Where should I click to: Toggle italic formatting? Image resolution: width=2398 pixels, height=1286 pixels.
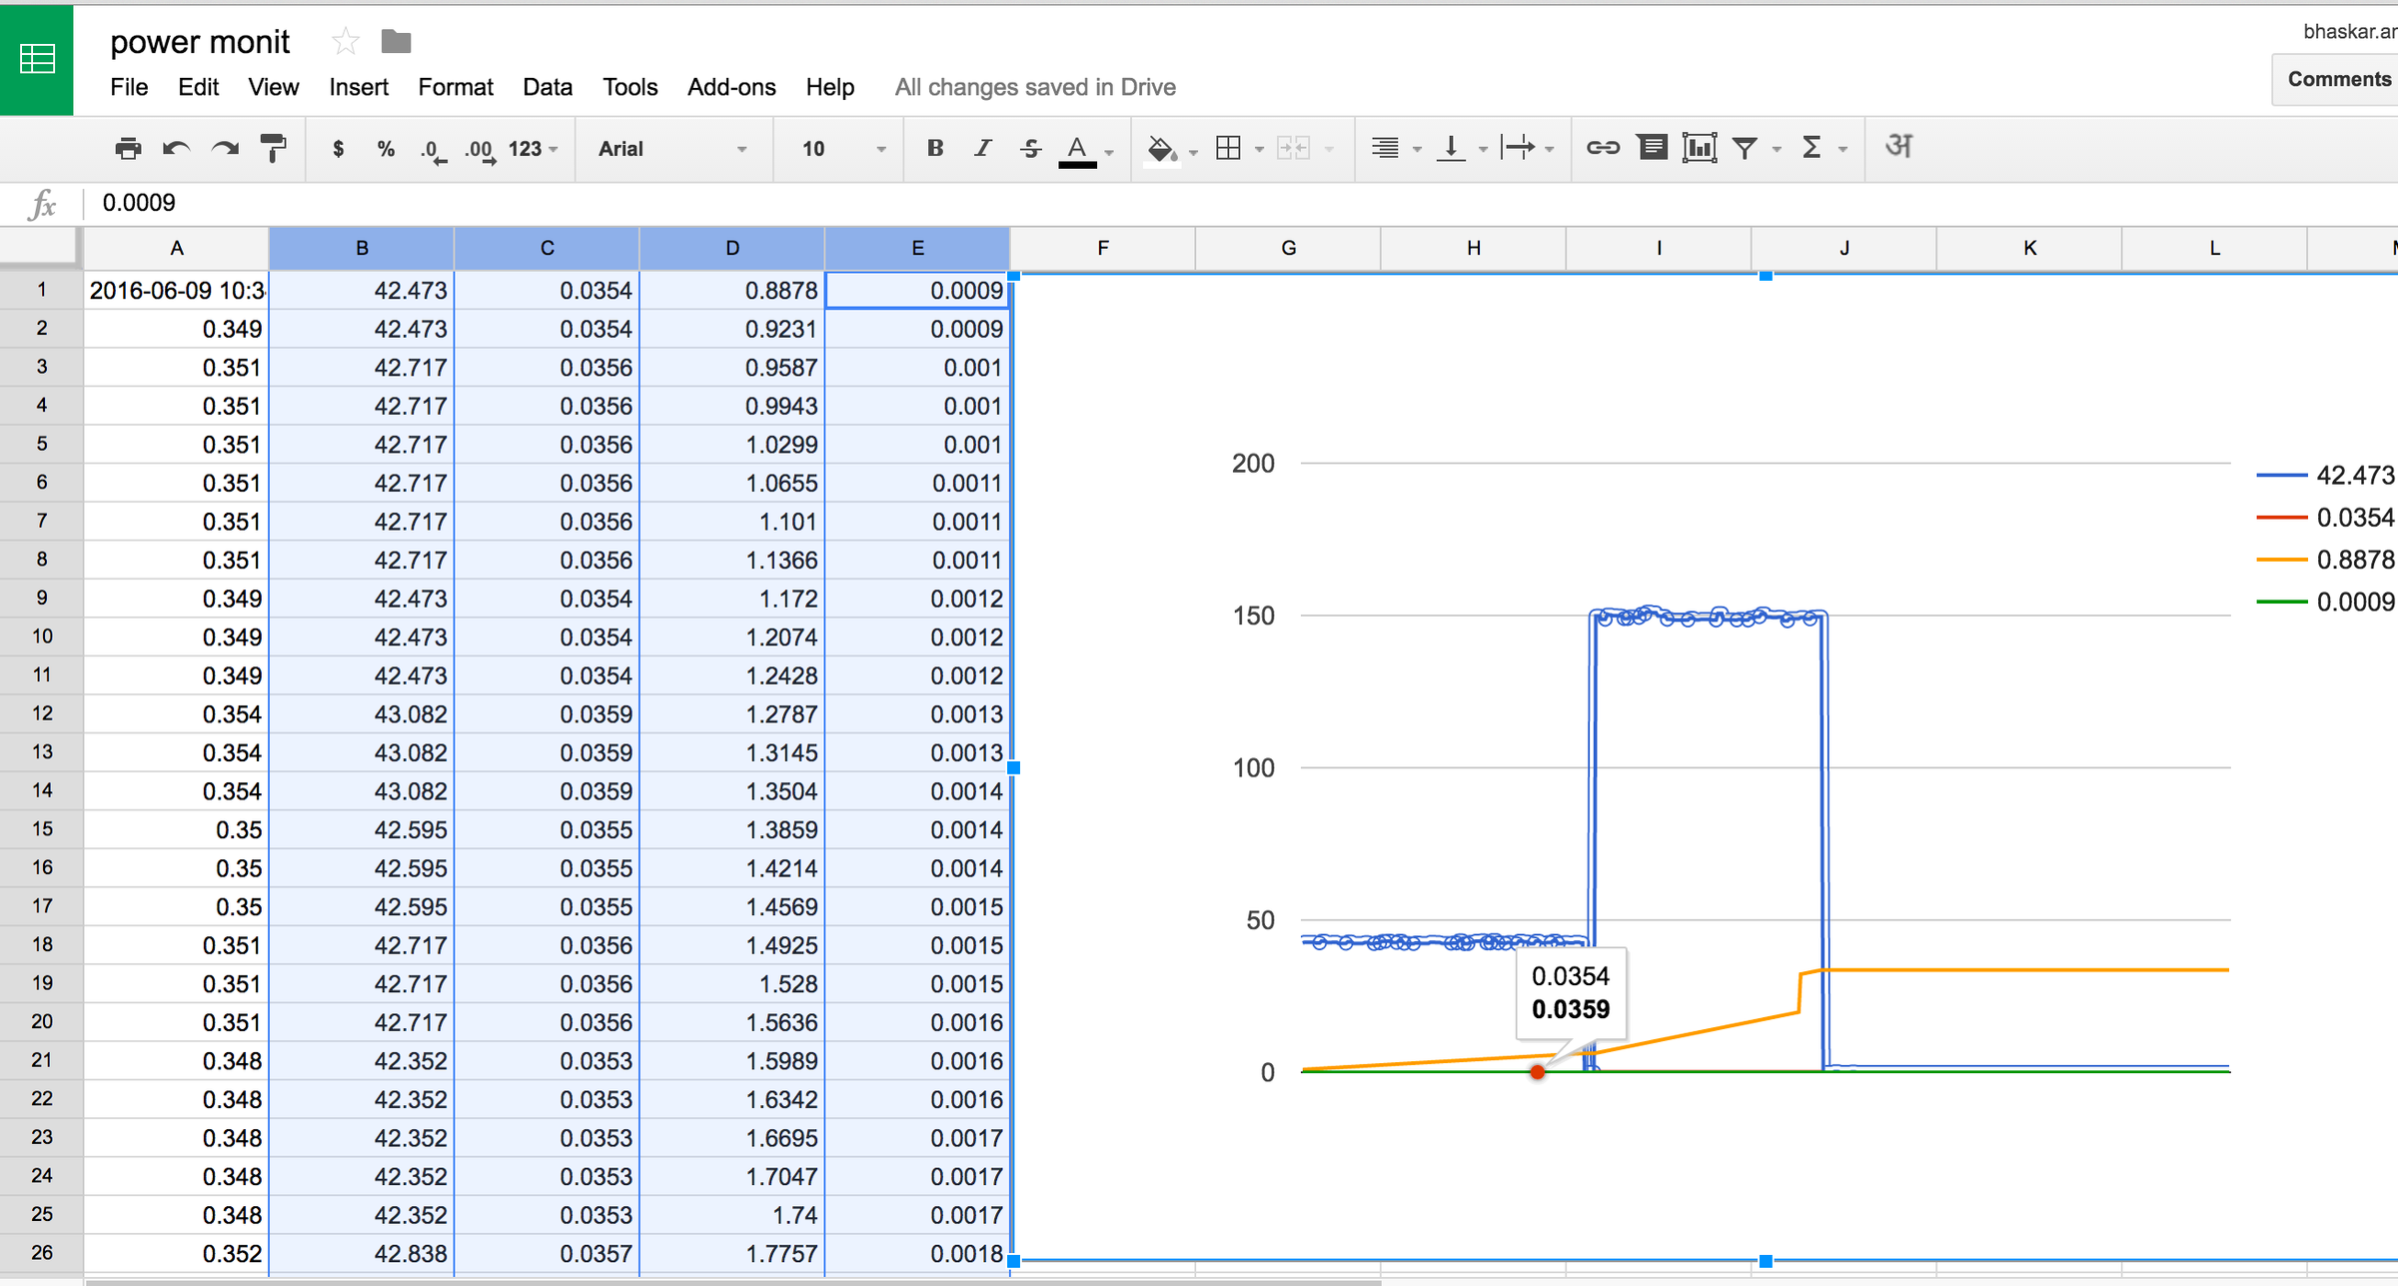(x=982, y=148)
